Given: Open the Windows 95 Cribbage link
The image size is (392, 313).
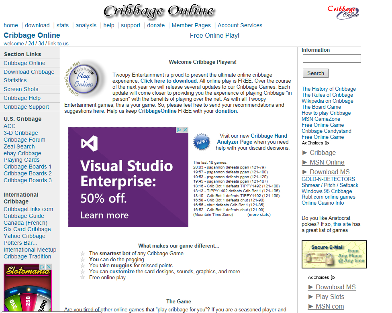Looking at the screenshot, I should point(327,191).
